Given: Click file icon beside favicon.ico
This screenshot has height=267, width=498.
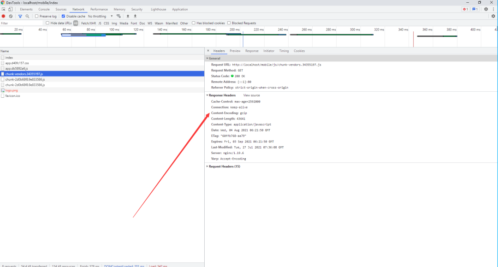Looking at the screenshot, I should coord(3,96).
